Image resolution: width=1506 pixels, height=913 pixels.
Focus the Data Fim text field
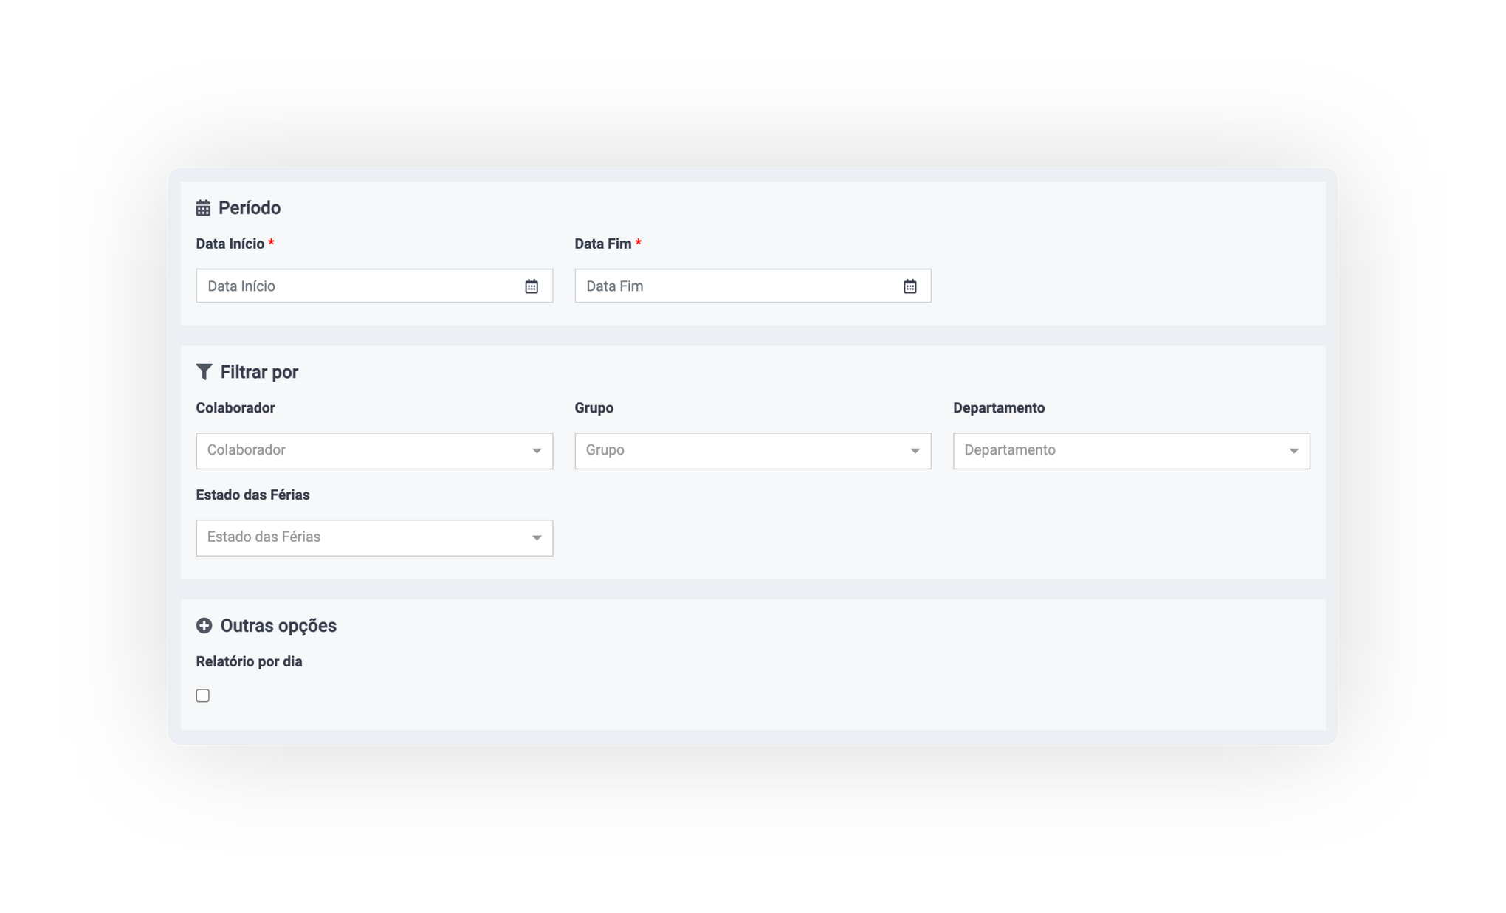click(735, 286)
